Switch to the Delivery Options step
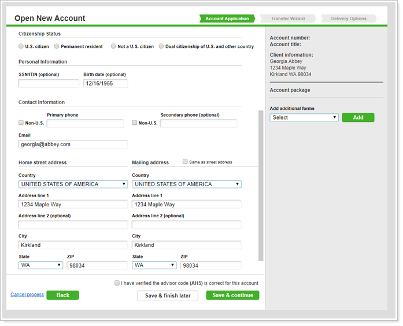The height and width of the screenshot is (326, 403). pyautogui.click(x=348, y=18)
